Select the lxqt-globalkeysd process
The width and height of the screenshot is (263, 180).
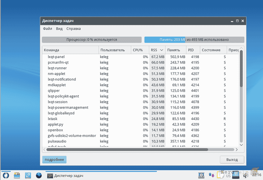140,113
